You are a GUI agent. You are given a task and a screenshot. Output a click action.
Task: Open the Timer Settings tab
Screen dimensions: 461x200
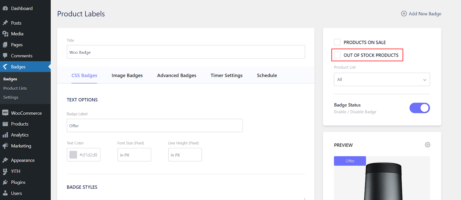click(226, 75)
